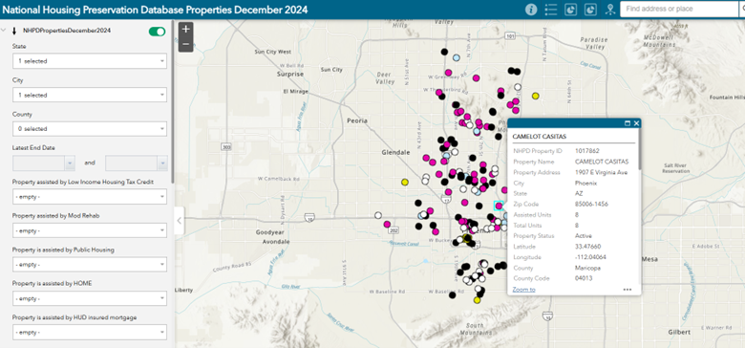Toggle NHPDPropertiesDecember2024 filter switch
The width and height of the screenshot is (745, 348).
tap(157, 32)
